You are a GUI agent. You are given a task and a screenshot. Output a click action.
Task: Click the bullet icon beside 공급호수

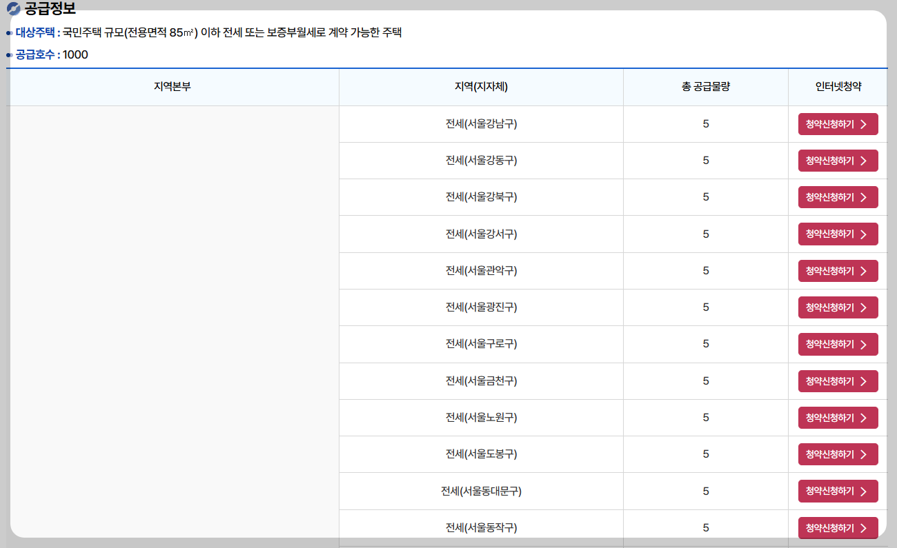coord(9,54)
